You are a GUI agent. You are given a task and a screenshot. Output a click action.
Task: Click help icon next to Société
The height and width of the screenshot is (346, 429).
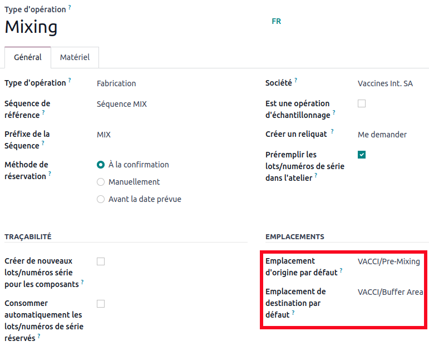[296, 80]
